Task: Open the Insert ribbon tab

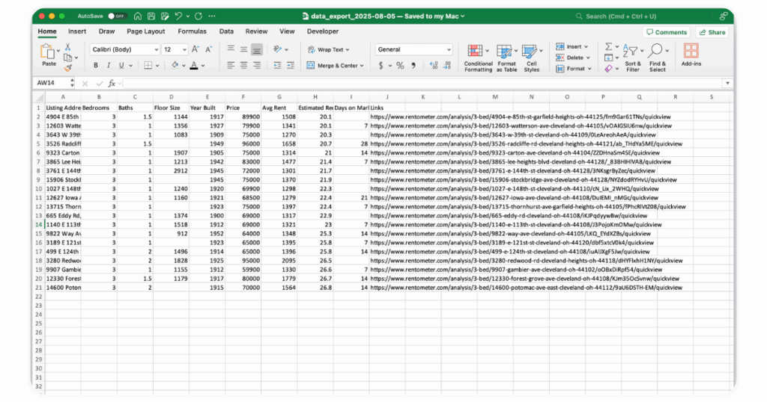Action: (77, 31)
